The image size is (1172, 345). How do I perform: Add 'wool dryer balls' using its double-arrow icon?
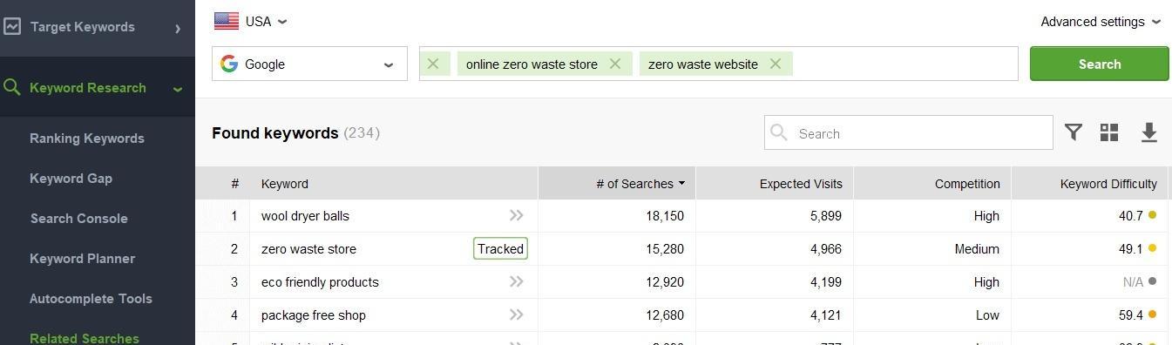tap(517, 215)
